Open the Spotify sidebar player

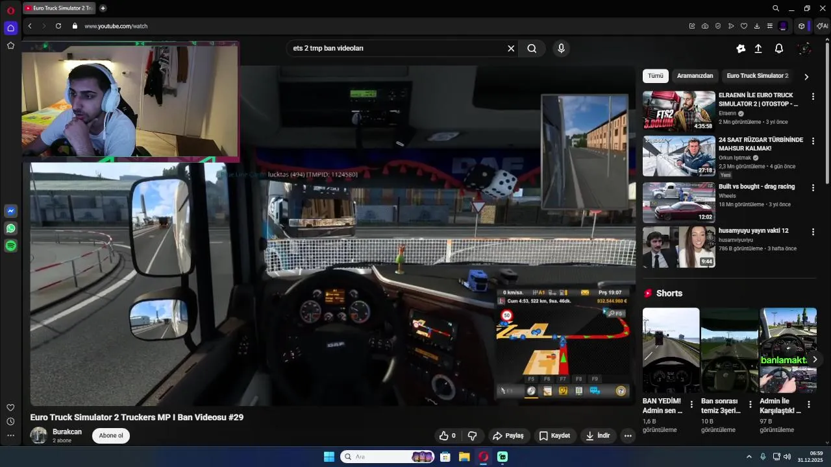pos(10,246)
